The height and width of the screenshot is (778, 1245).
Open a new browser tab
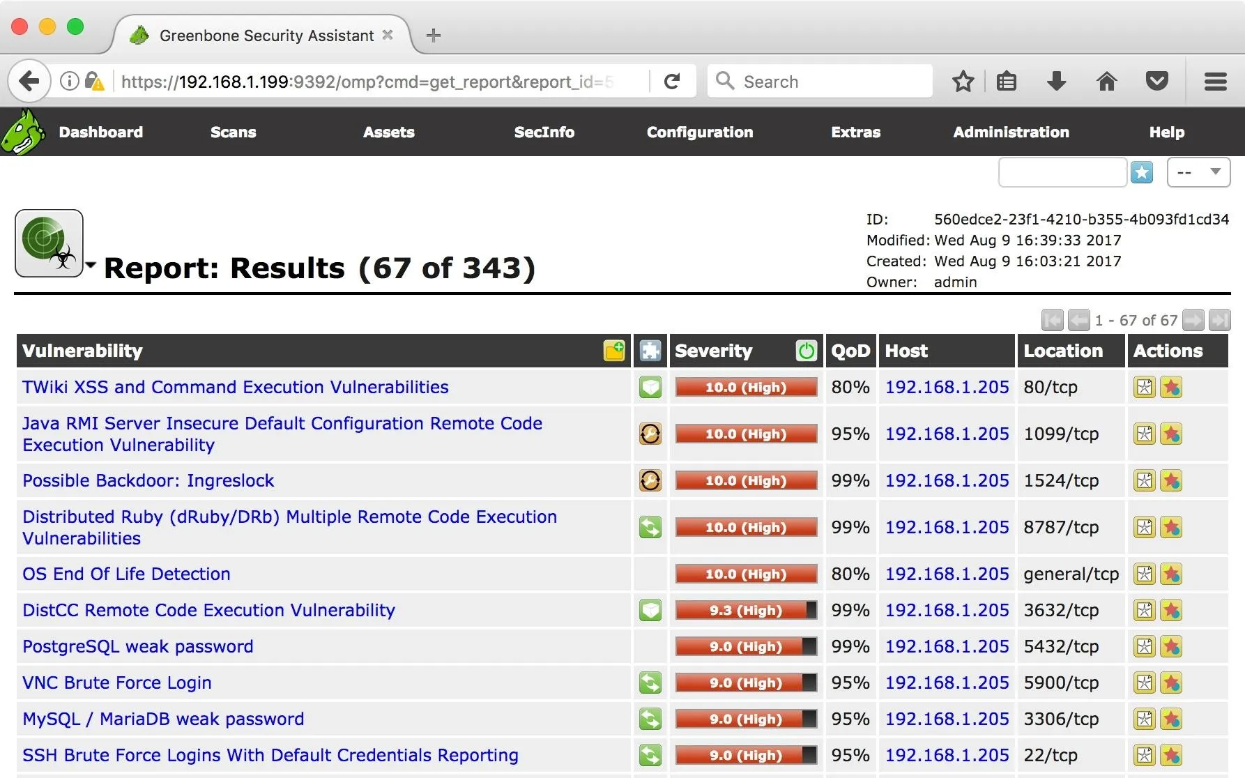(434, 35)
